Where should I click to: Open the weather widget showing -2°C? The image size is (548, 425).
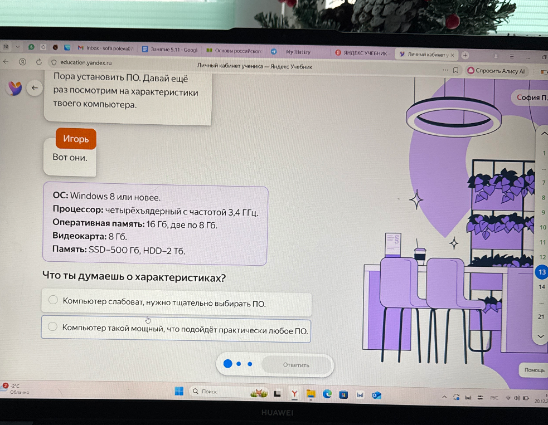(x=16, y=389)
